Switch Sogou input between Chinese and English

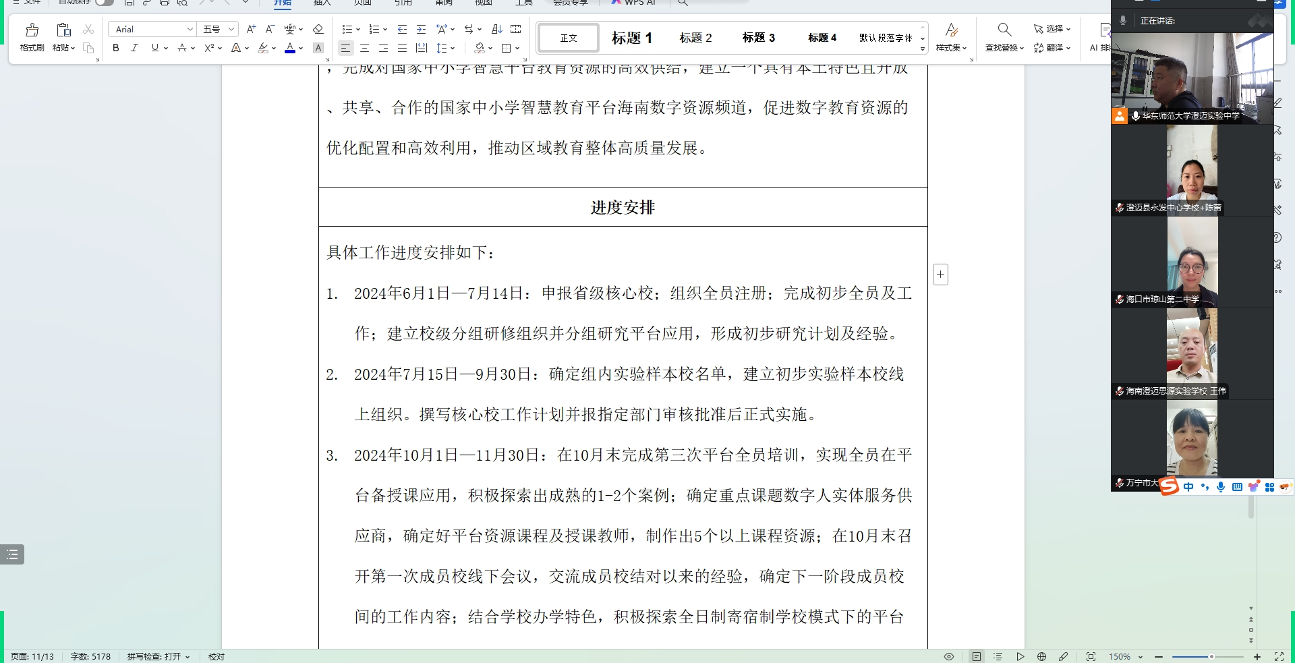[1188, 486]
